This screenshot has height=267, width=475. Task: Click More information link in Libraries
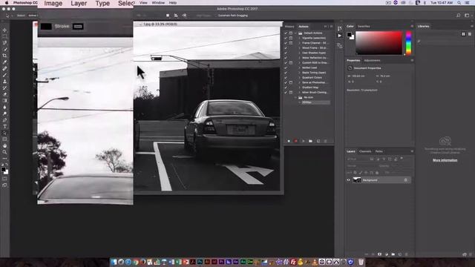445,160
